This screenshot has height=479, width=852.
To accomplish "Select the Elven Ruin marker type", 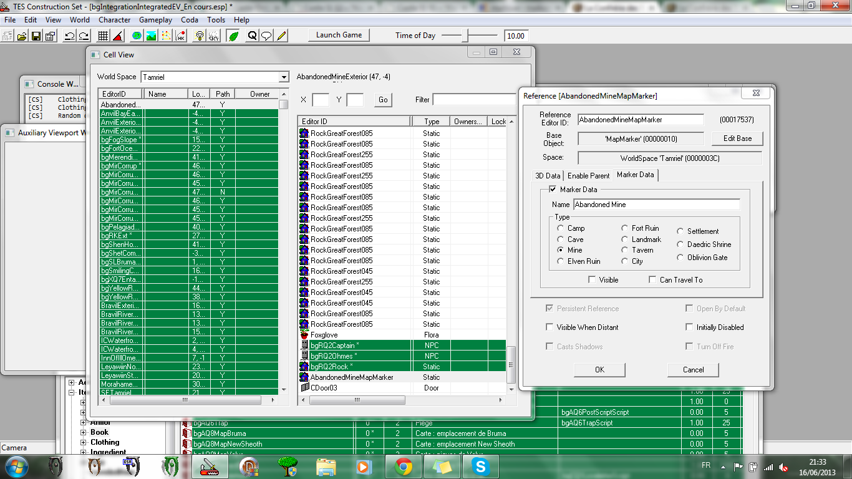I will pos(561,261).
